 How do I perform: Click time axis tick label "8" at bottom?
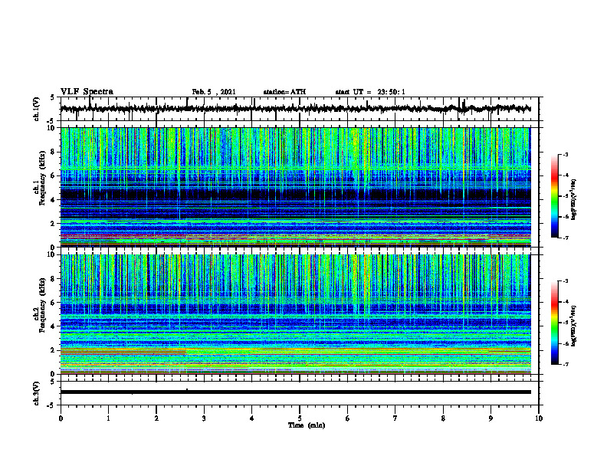click(x=443, y=418)
